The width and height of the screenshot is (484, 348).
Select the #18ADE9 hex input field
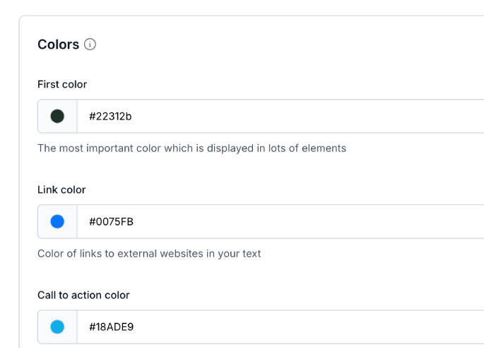[283, 327]
